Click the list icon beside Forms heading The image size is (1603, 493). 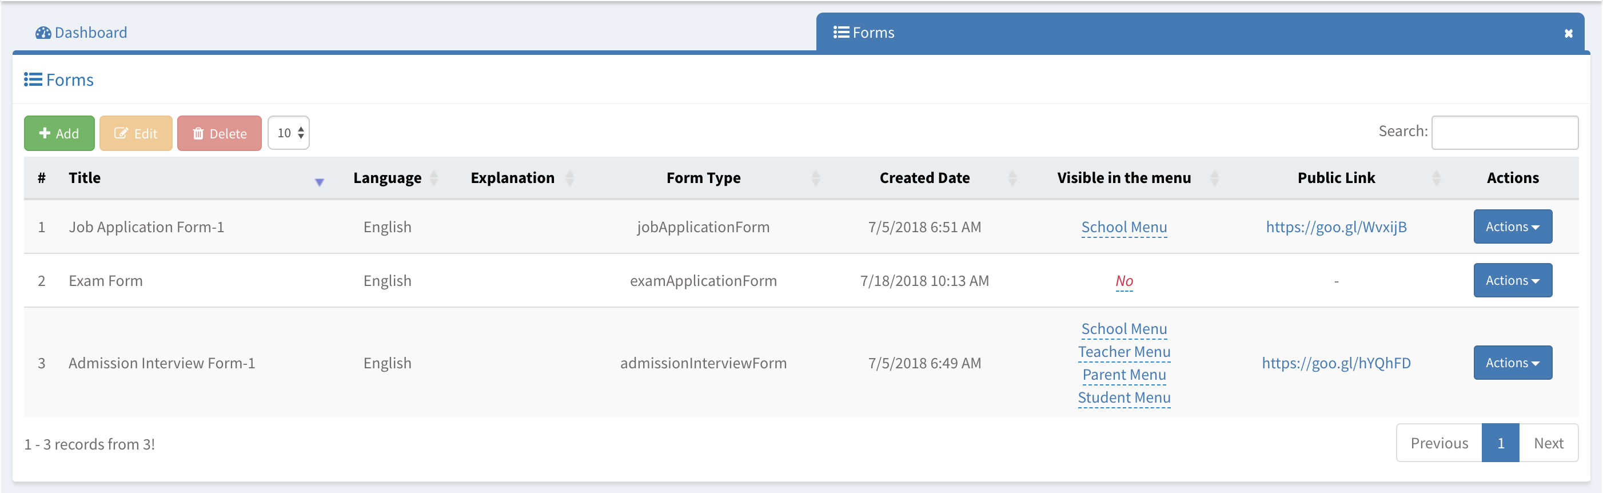33,79
